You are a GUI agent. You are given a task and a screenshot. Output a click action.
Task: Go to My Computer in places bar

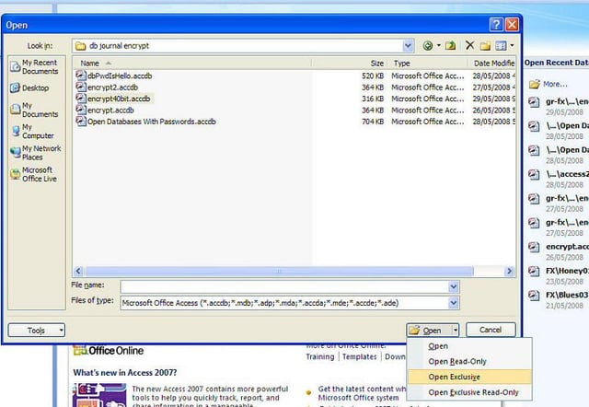point(33,131)
